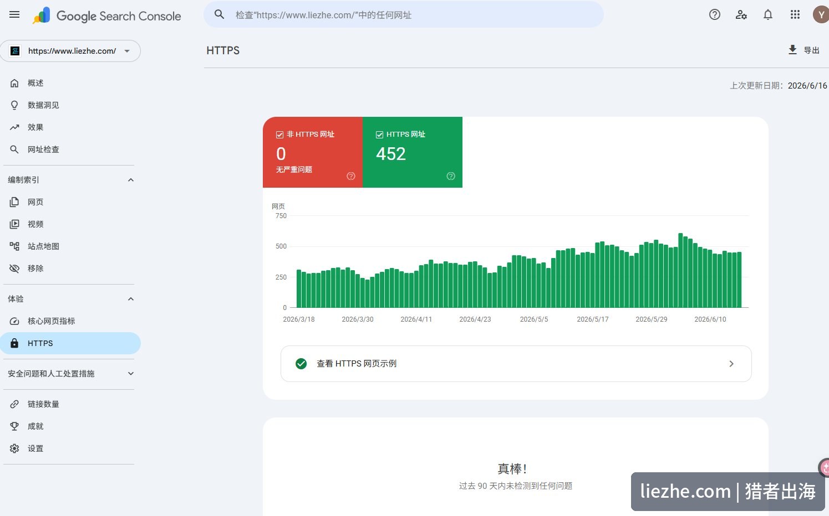Click the Google Search Console logo

[x=106, y=16]
